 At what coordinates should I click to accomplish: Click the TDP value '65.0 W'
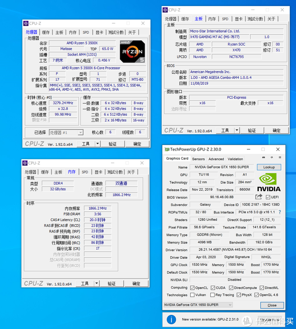tap(108, 49)
